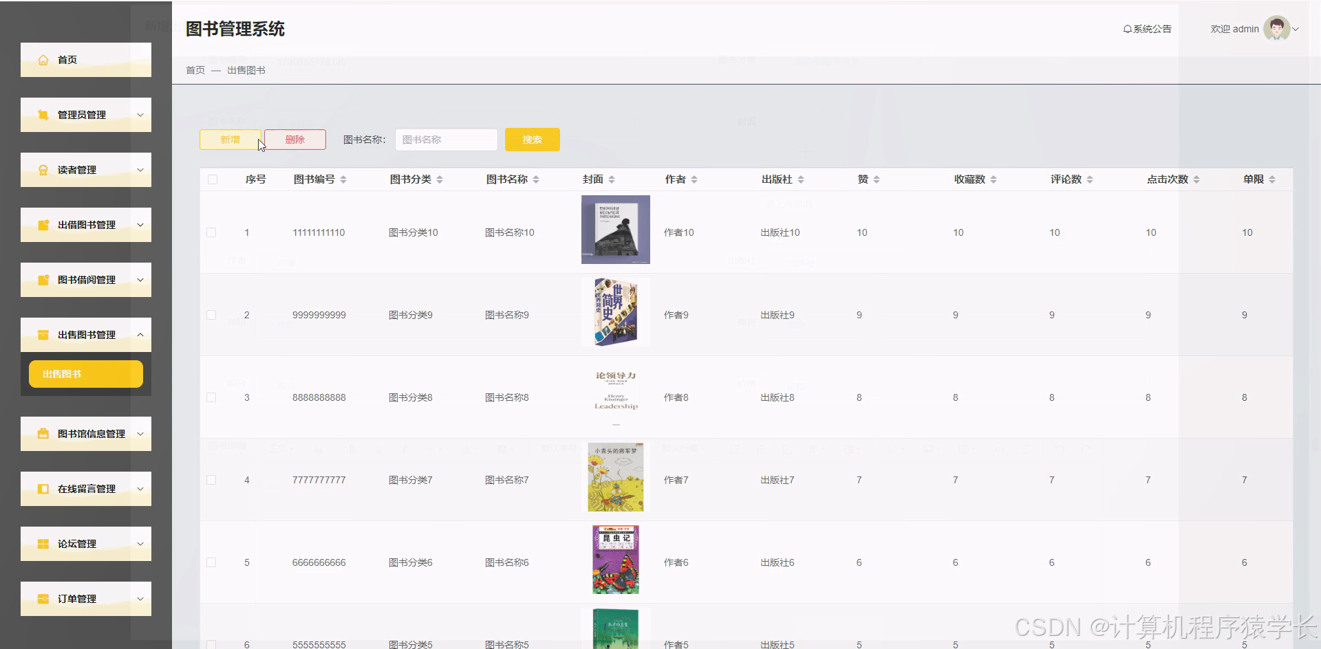Image resolution: width=1321 pixels, height=649 pixels.
Task: Click the 新增 add button
Action: pos(230,140)
